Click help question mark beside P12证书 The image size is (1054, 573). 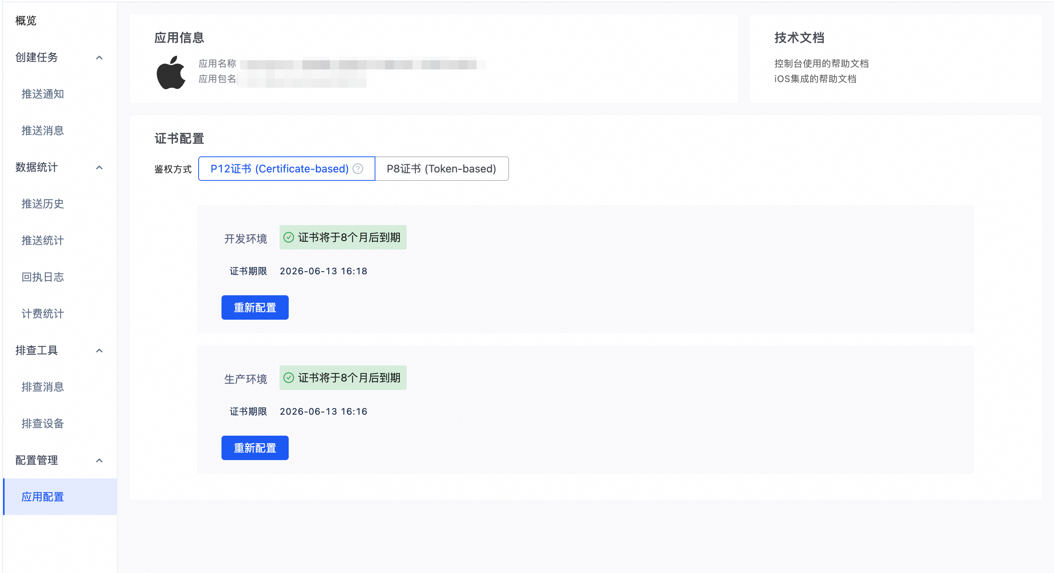[x=357, y=169]
